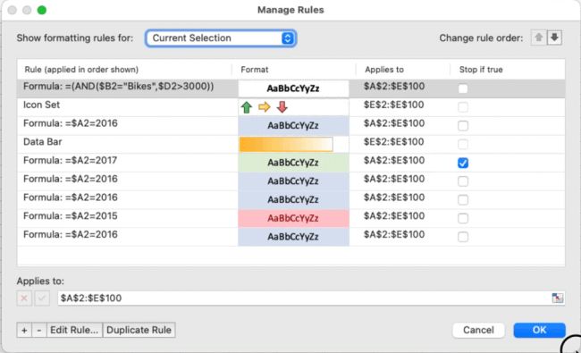Add a new rule with plus button
The width and height of the screenshot is (581, 353).
pyautogui.click(x=24, y=330)
